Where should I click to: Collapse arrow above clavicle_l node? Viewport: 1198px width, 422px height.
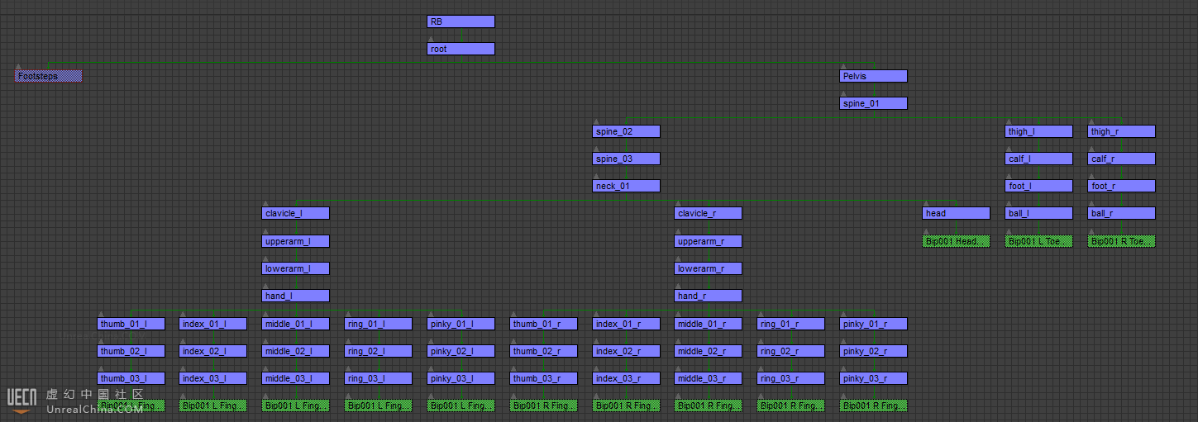coord(265,203)
